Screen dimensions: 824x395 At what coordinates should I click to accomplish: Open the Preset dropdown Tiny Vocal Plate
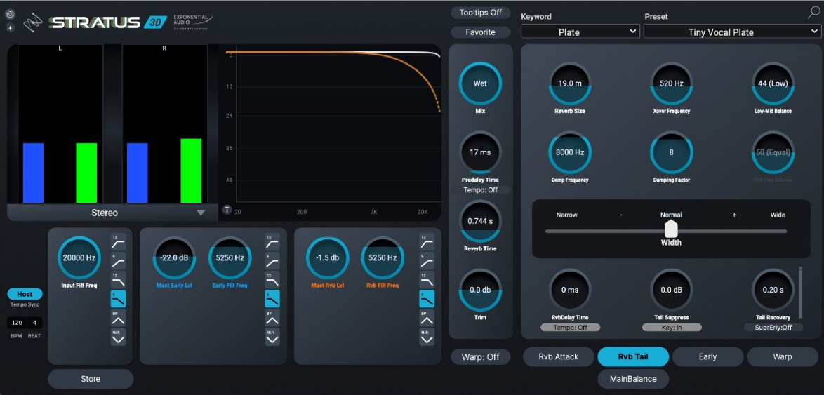point(732,32)
